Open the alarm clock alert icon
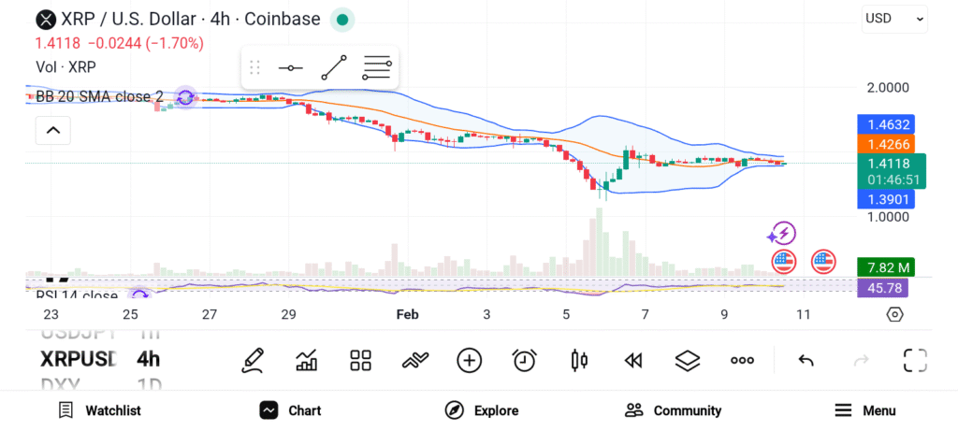 (x=524, y=360)
